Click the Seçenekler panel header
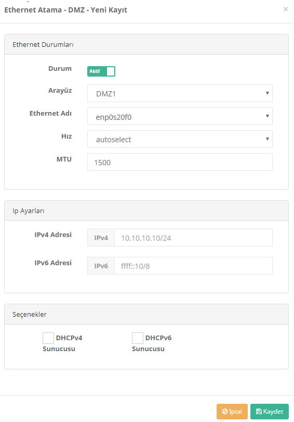 coord(146,314)
